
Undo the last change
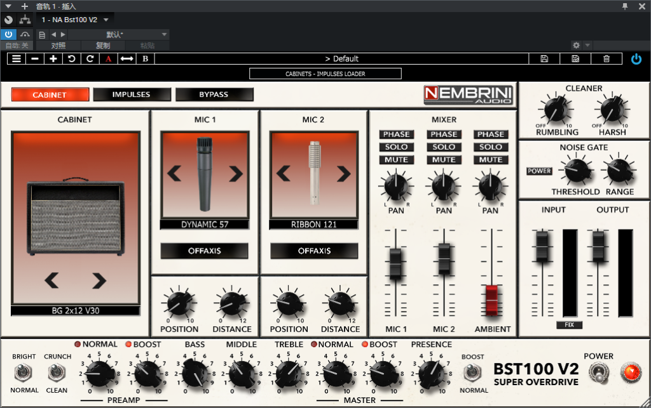[71, 59]
